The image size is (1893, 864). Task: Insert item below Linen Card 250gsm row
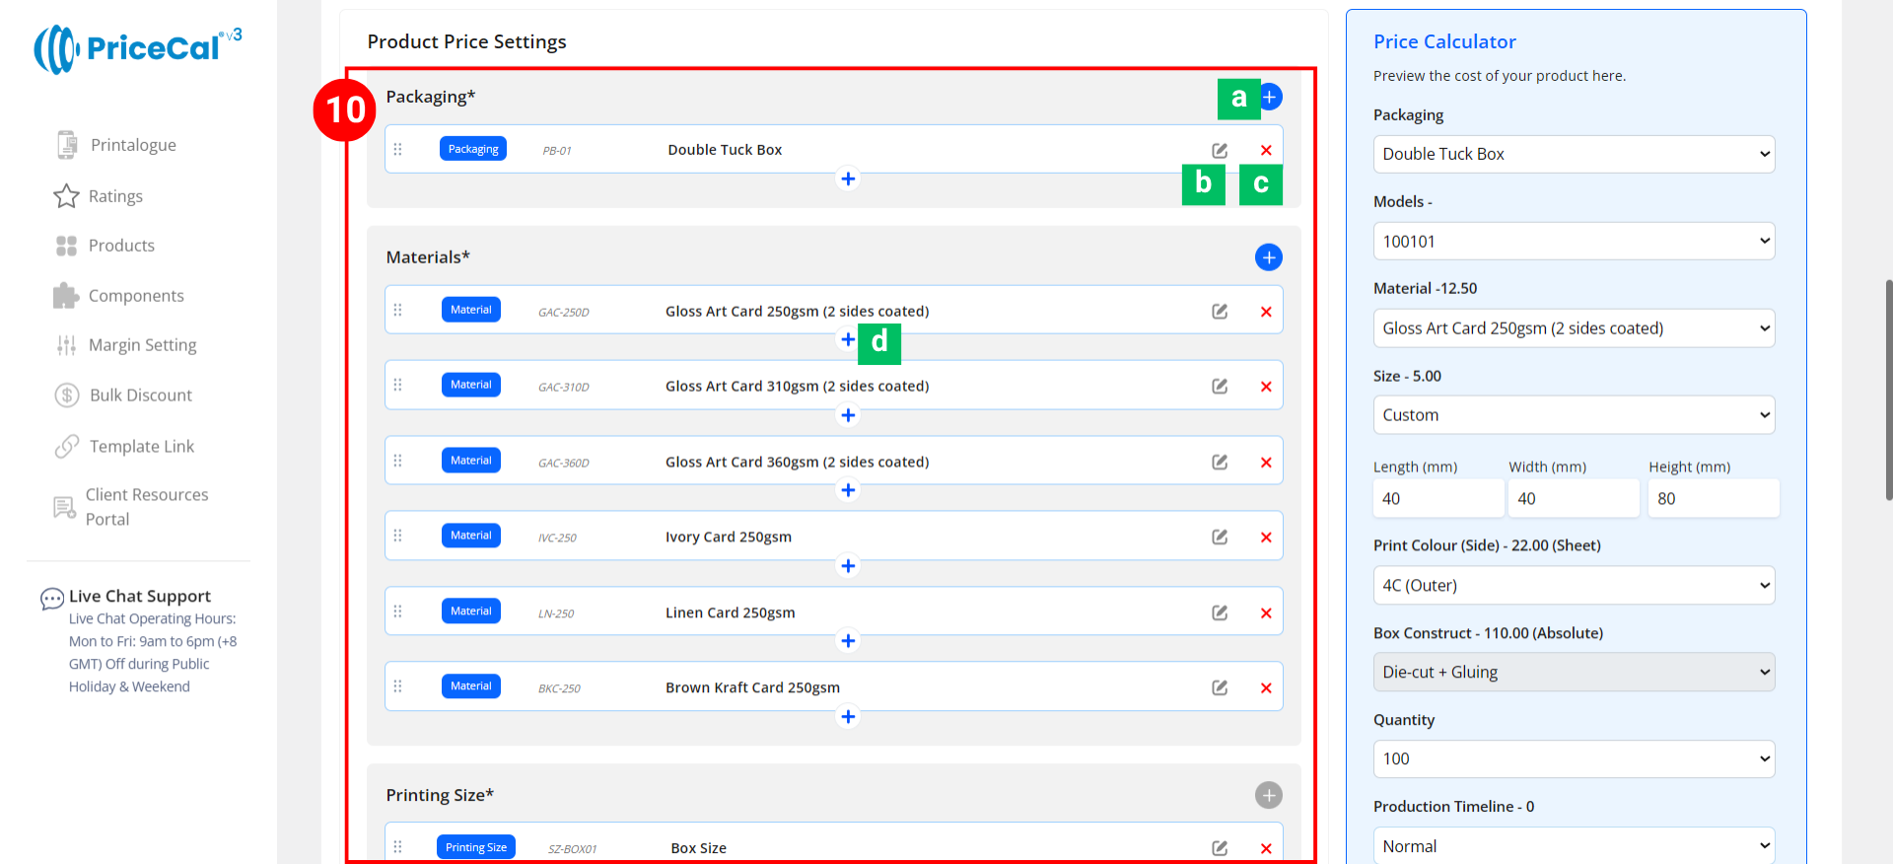(848, 641)
